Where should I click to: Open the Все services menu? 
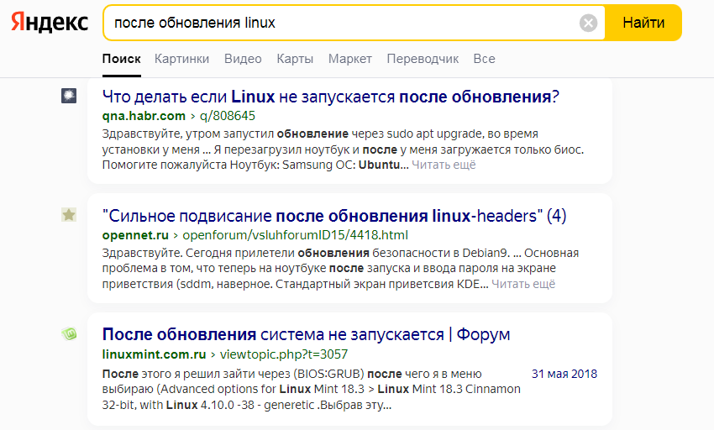coord(484,59)
